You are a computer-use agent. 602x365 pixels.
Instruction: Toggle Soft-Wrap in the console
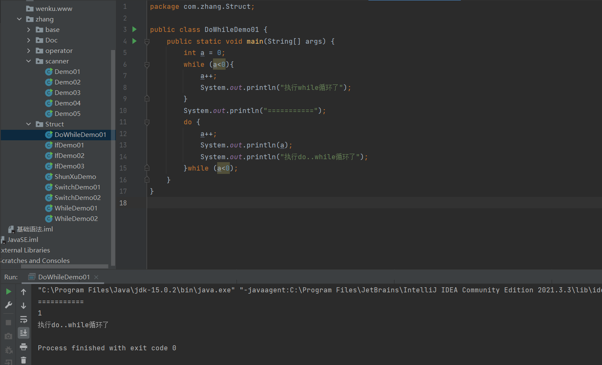[x=24, y=320]
